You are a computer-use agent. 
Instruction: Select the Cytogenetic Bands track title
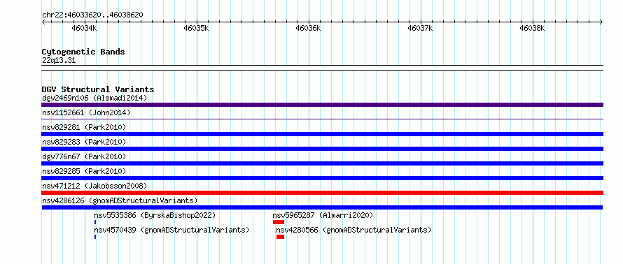click(83, 52)
